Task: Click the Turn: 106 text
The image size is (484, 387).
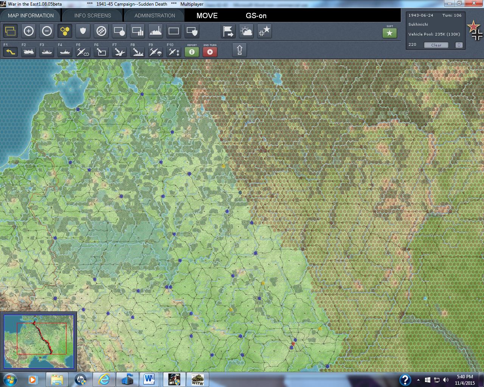Action: (452, 15)
